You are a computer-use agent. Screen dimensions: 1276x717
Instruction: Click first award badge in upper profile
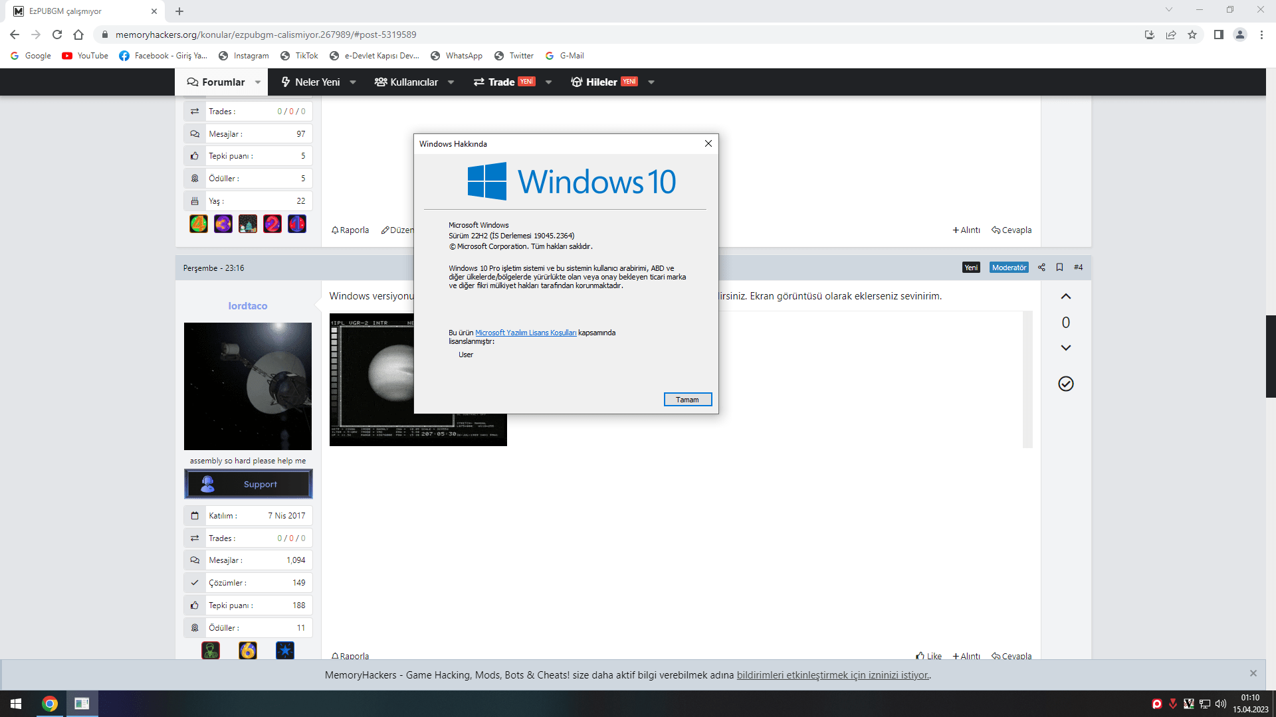199,224
